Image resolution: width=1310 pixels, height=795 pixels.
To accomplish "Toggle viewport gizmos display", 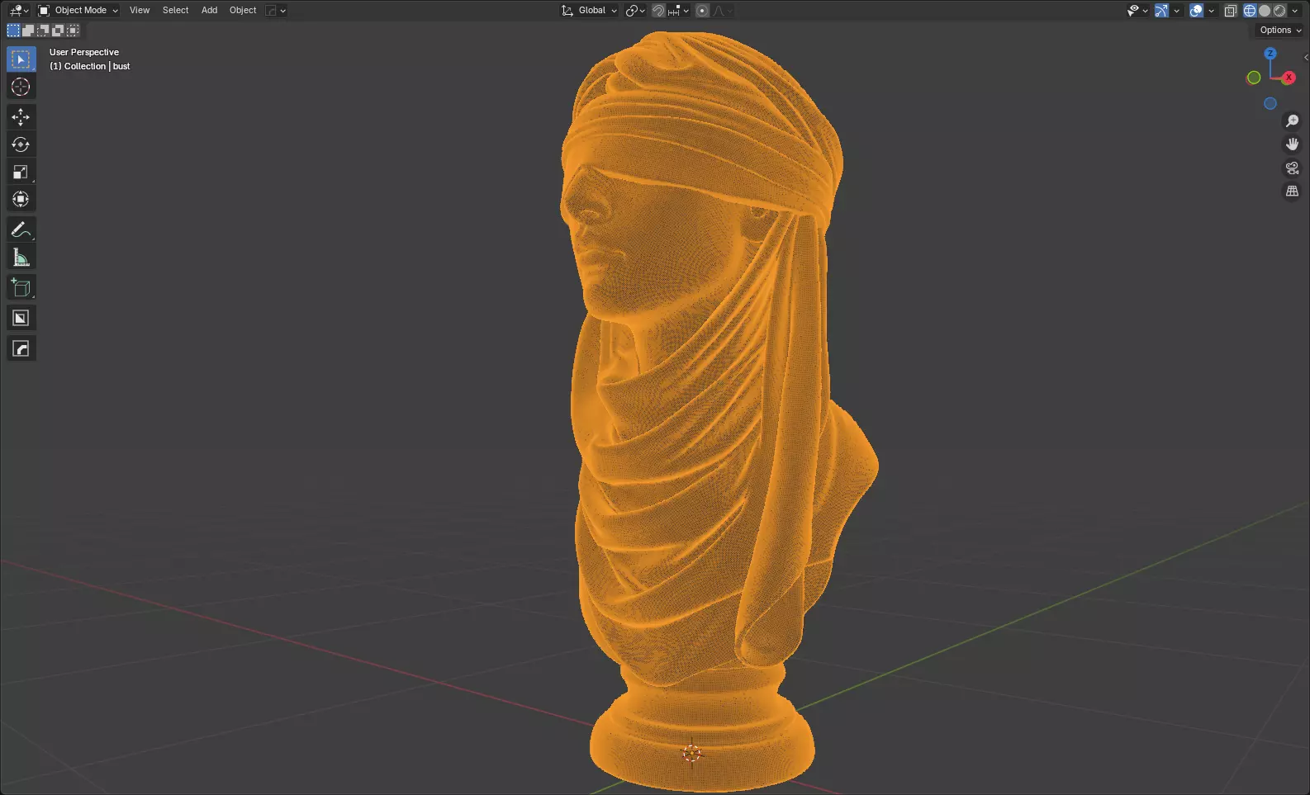I will pyautogui.click(x=1161, y=11).
